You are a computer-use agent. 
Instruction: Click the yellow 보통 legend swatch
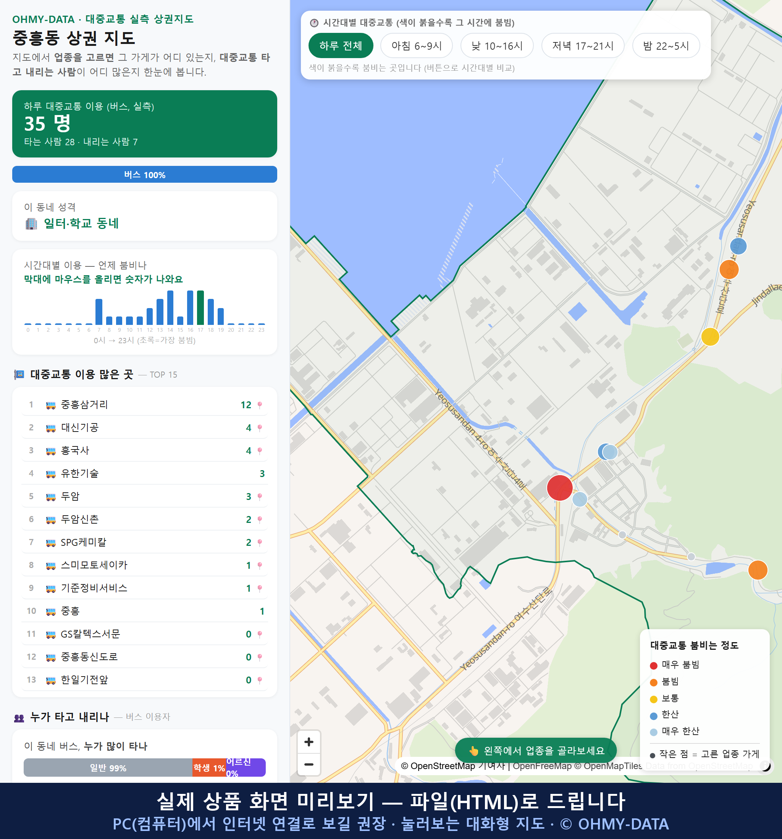[x=653, y=699]
